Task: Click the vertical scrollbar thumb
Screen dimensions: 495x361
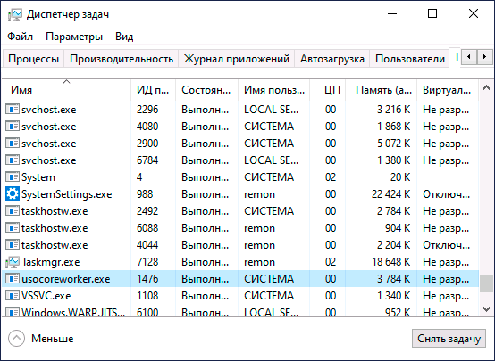Action: [x=486, y=283]
